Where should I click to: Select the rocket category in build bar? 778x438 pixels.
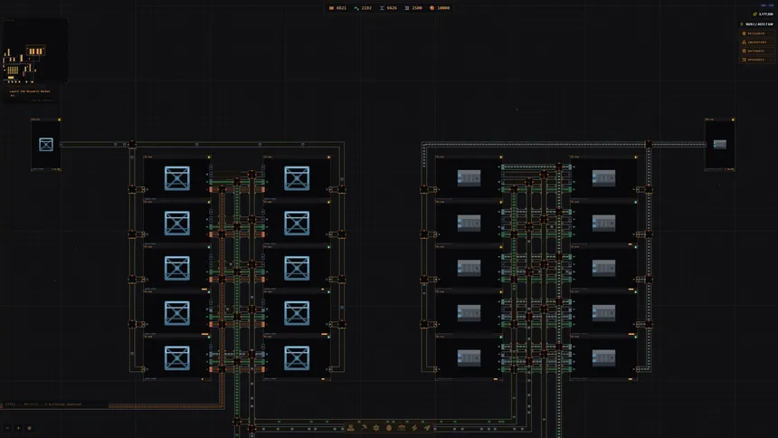427,427
